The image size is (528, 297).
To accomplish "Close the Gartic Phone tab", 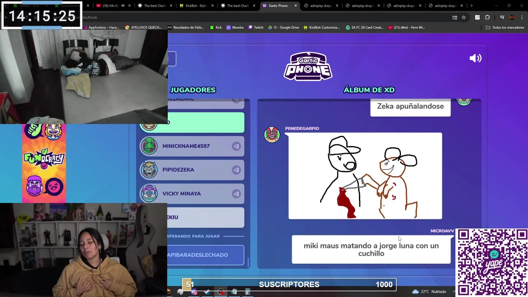I will click(295, 6).
